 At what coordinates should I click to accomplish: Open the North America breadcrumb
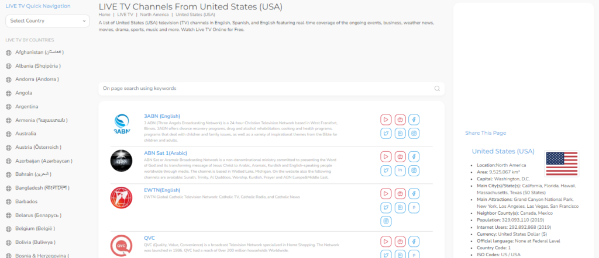pyautogui.click(x=154, y=15)
